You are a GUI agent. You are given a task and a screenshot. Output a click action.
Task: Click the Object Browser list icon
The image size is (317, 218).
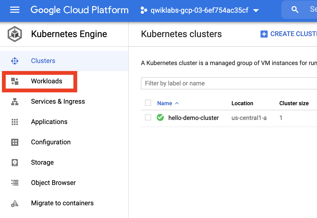click(15, 183)
